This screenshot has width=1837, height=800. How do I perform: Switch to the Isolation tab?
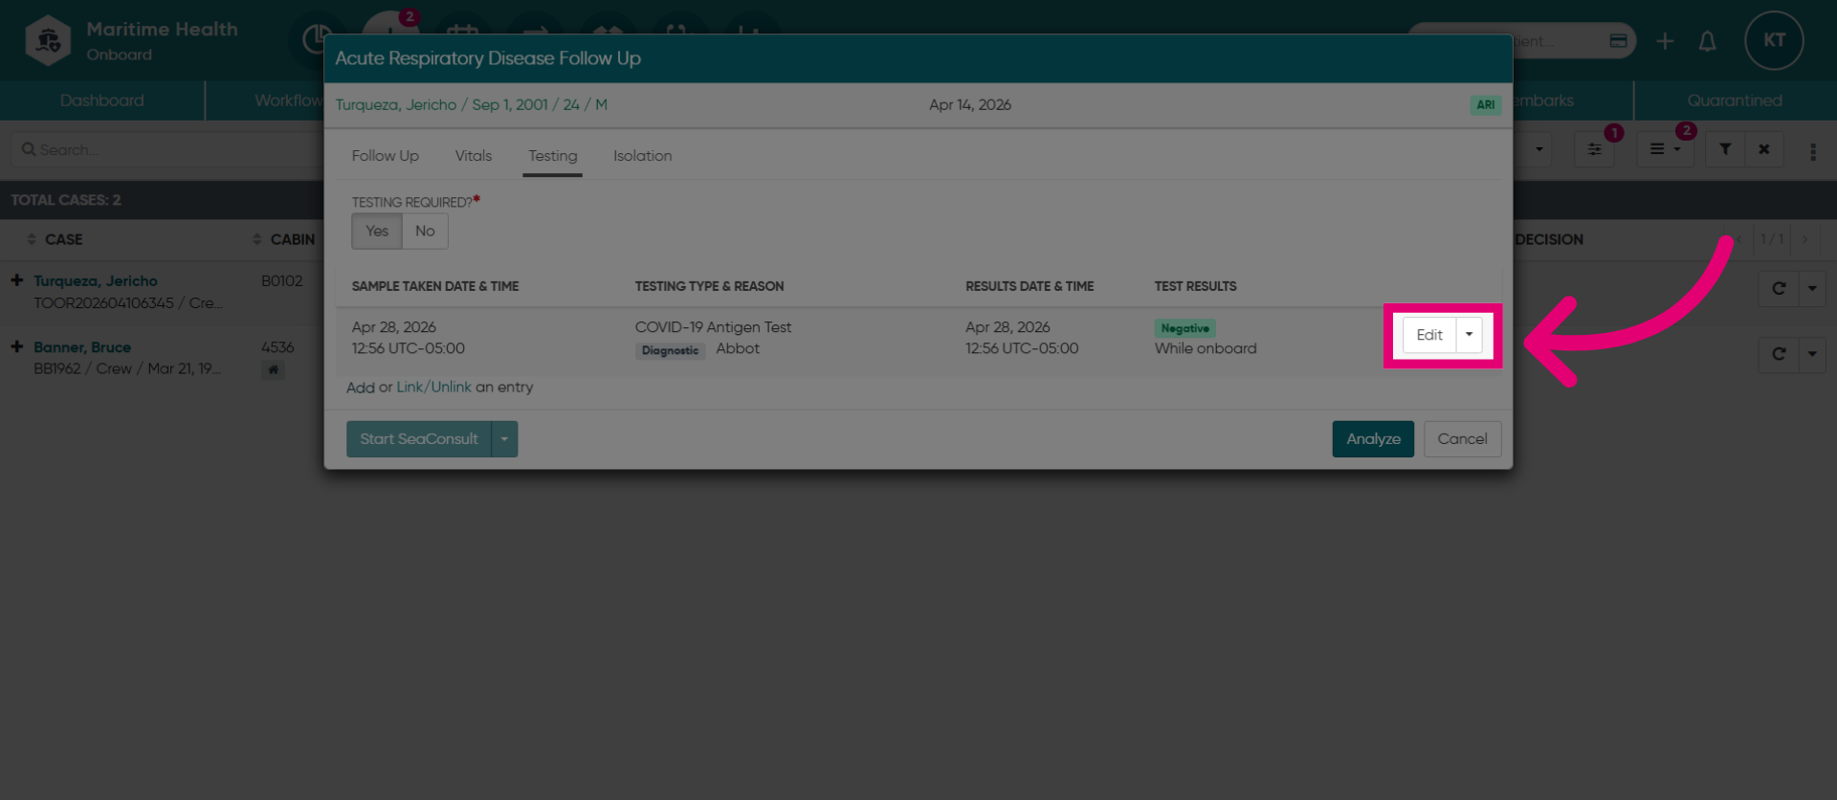642,156
